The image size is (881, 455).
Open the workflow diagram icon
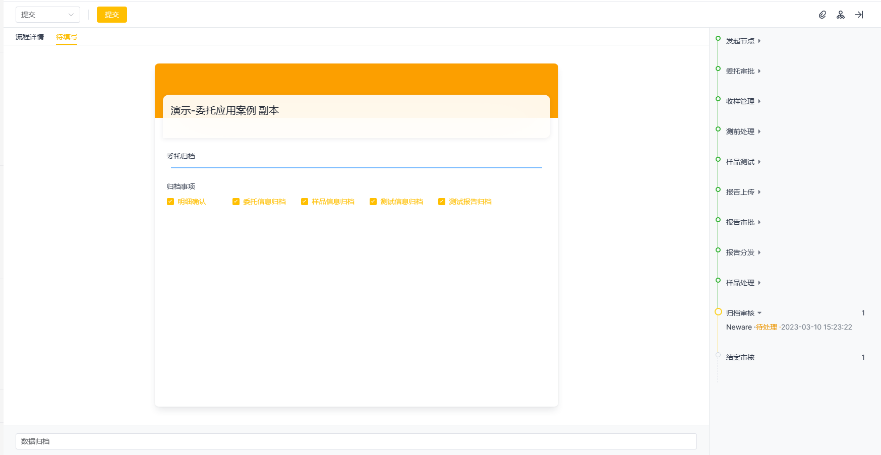(841, 15)
